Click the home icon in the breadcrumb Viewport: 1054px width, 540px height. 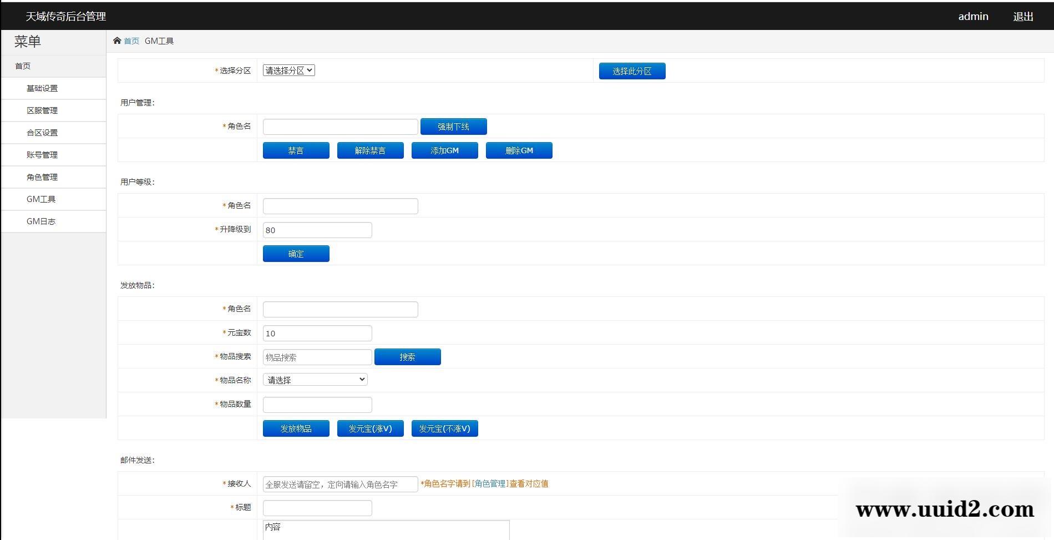tap(117, 40)
